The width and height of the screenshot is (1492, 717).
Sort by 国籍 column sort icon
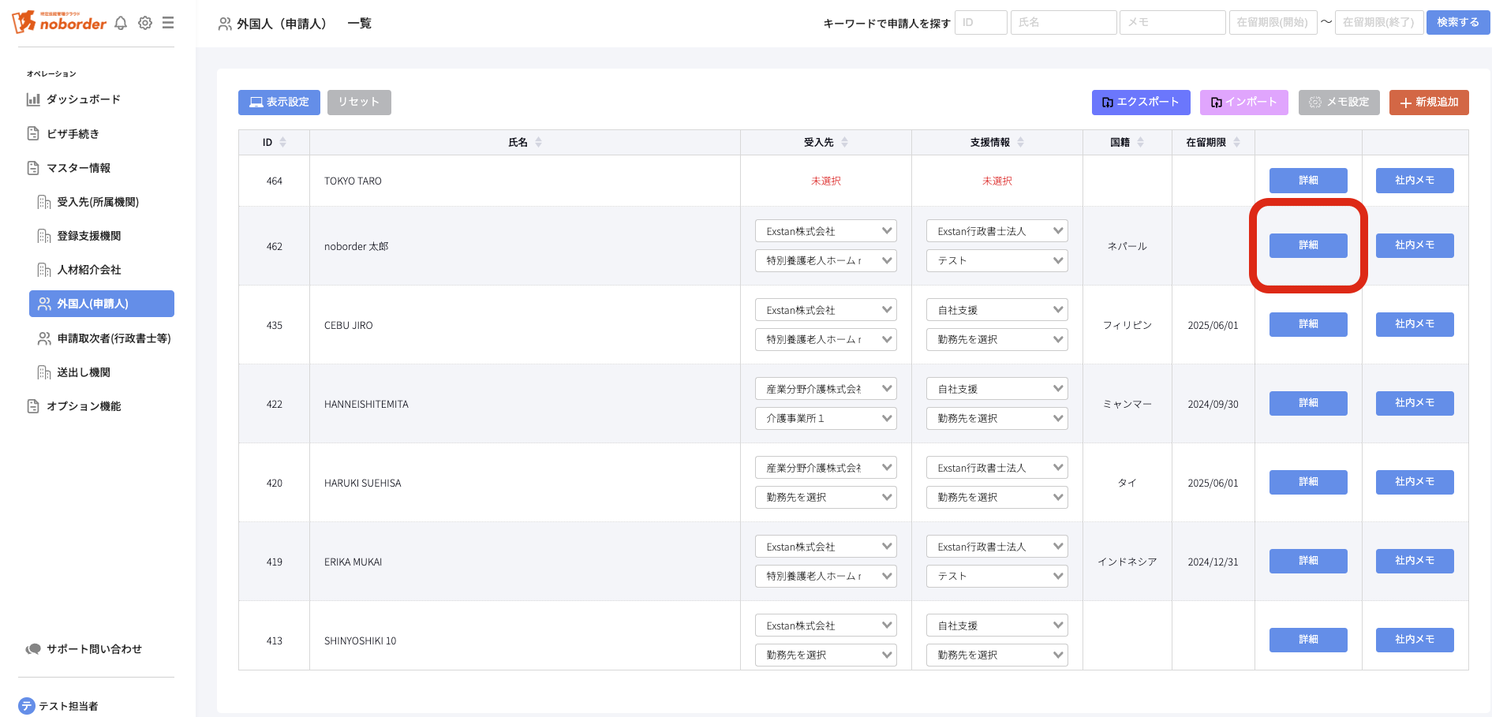coord(1140,142)
